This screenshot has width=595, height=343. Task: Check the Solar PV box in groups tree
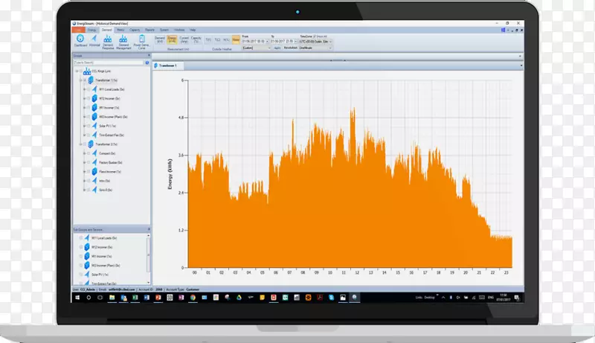[87, 126]
